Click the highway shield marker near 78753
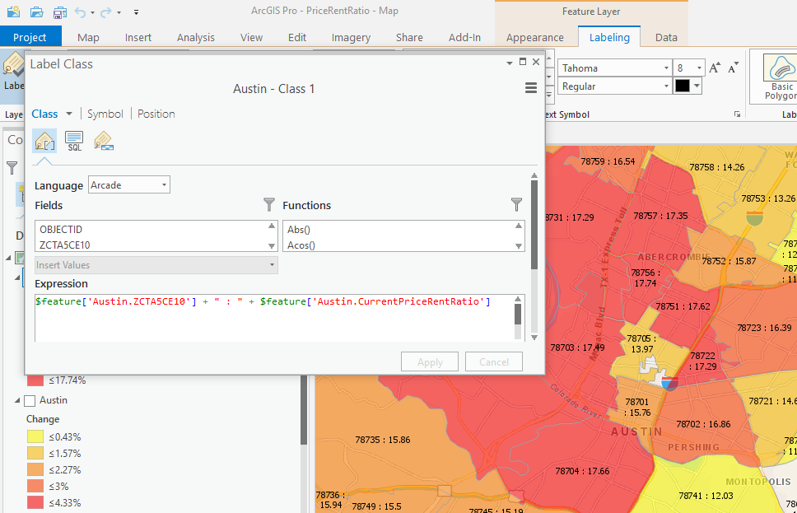The height and width of the screenshot is (513, 797). (754, 219)
